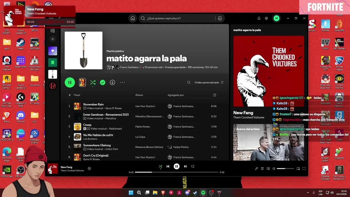The image size is (350, 197).
Task: Click the duration clock column header
Action: [x=214, y=95]
